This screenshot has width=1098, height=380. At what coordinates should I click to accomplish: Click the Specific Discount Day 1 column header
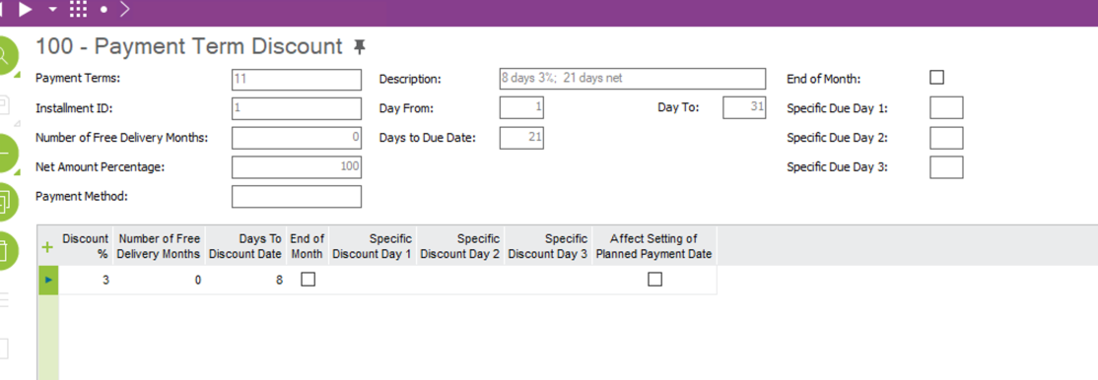373,246
